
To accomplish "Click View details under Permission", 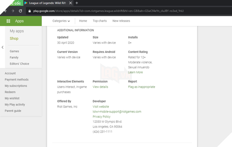I will click(x=100, y=87).
